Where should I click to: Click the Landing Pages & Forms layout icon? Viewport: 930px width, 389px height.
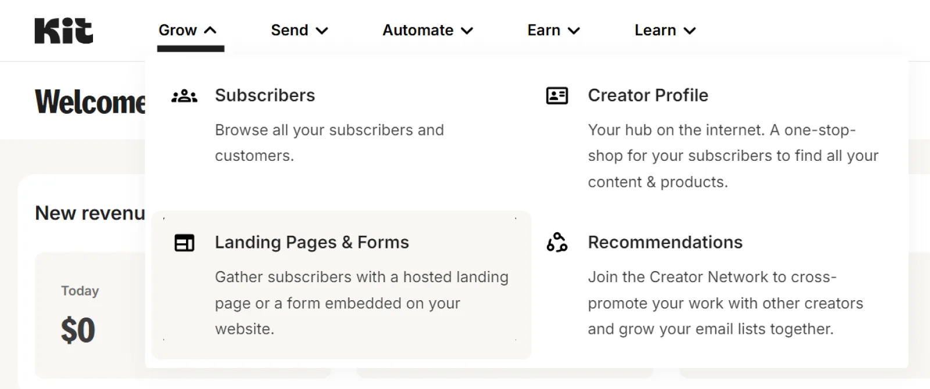click(184, 243)
